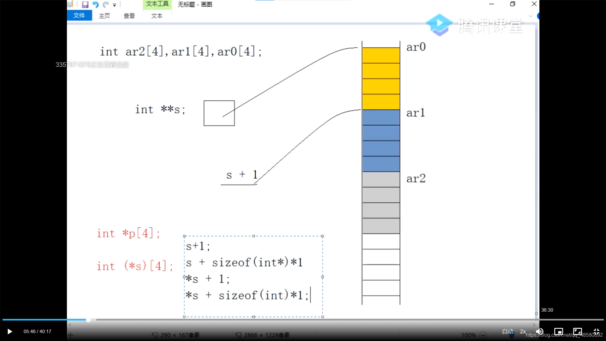606x341 pixels.
Task: Click the 100% zoom level in status bar
Action: [468, 335]
